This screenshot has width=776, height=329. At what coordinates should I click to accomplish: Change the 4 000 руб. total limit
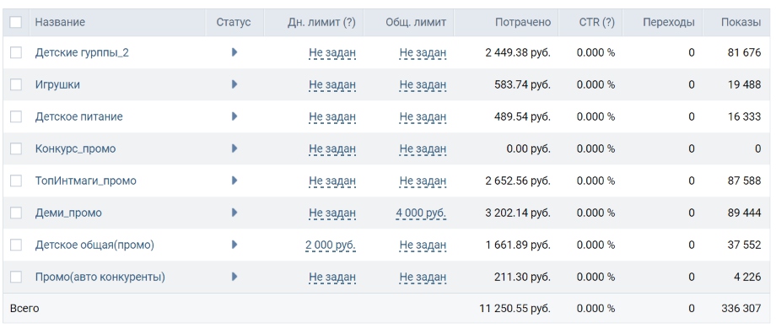[x=421, y=213]
